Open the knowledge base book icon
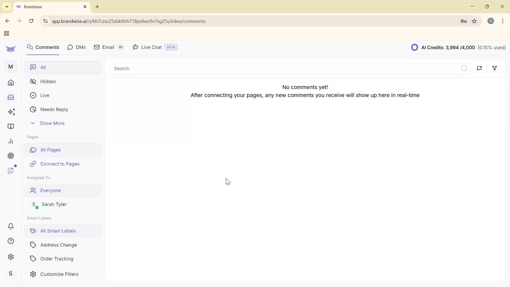Viewport: 510px width, 287px height. point(11,126)
